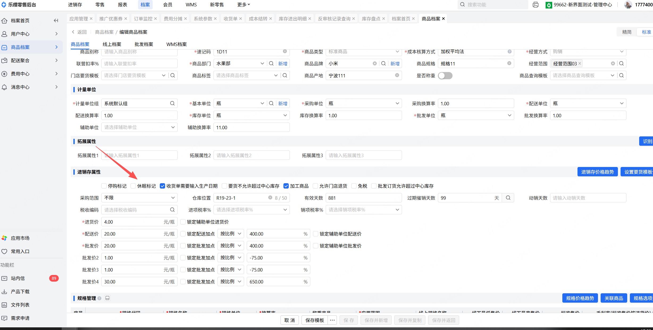The height and width of the screenshot is (330, 653).
Task: Click search icon in 计量单位组 field
Action: pos(172,103)
